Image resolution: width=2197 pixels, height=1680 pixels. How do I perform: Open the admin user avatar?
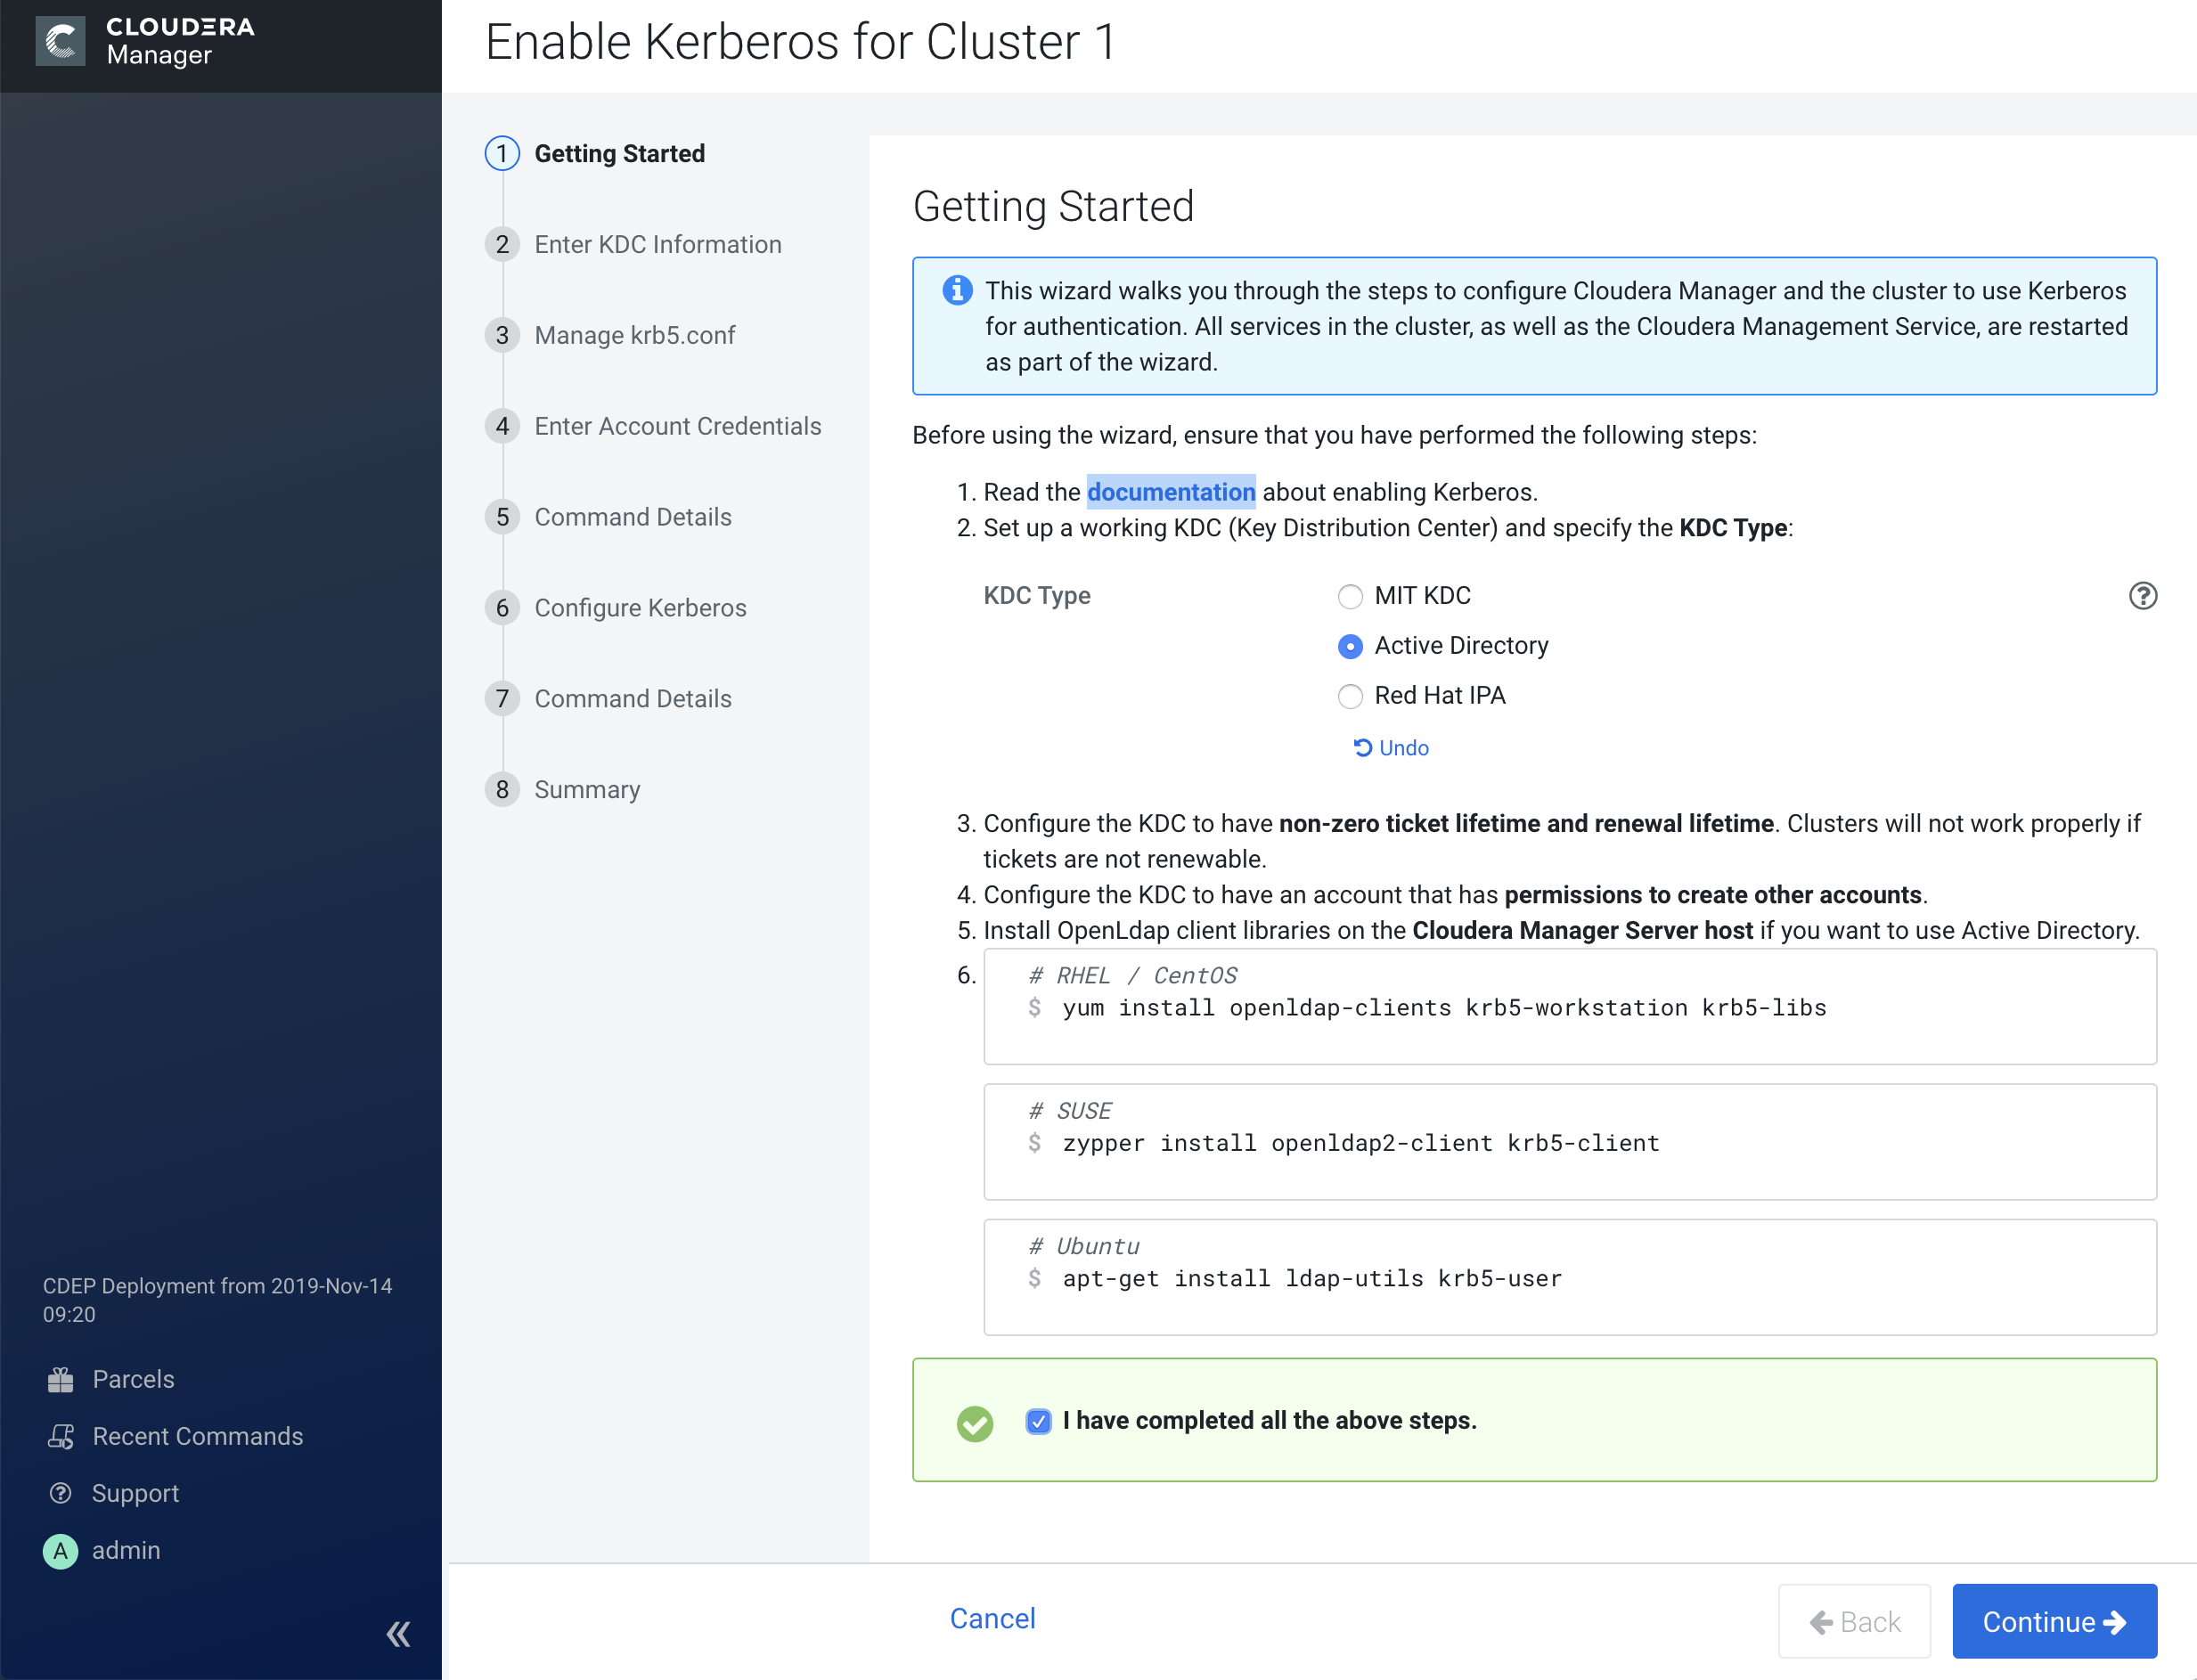(61, 1551)
